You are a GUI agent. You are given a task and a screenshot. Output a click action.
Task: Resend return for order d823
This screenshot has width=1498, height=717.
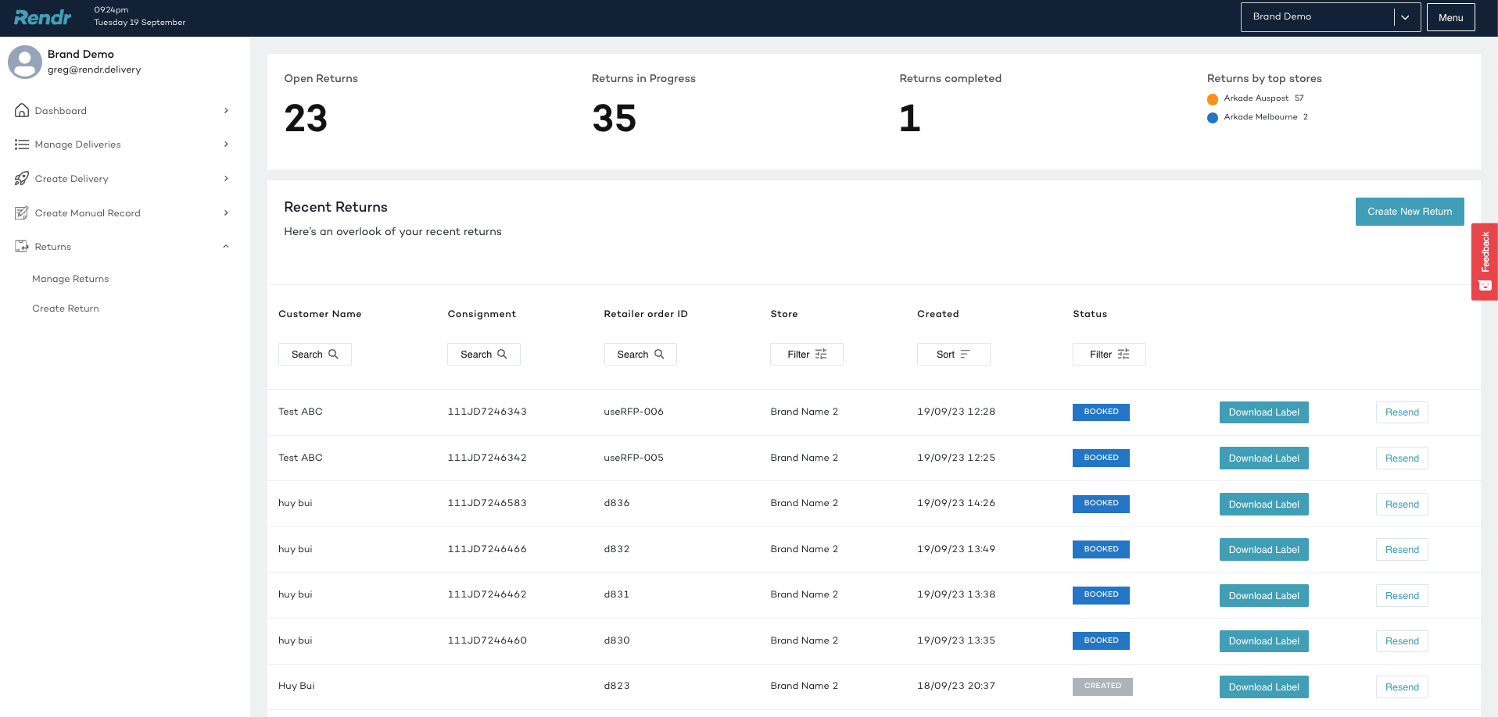pyautogui.click(x=1402, y=687)
